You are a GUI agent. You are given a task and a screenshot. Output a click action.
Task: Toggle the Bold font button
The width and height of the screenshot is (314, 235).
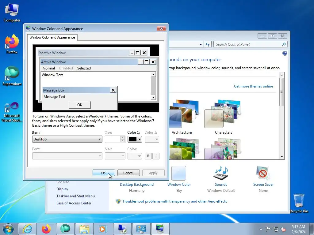pos(148,156)
